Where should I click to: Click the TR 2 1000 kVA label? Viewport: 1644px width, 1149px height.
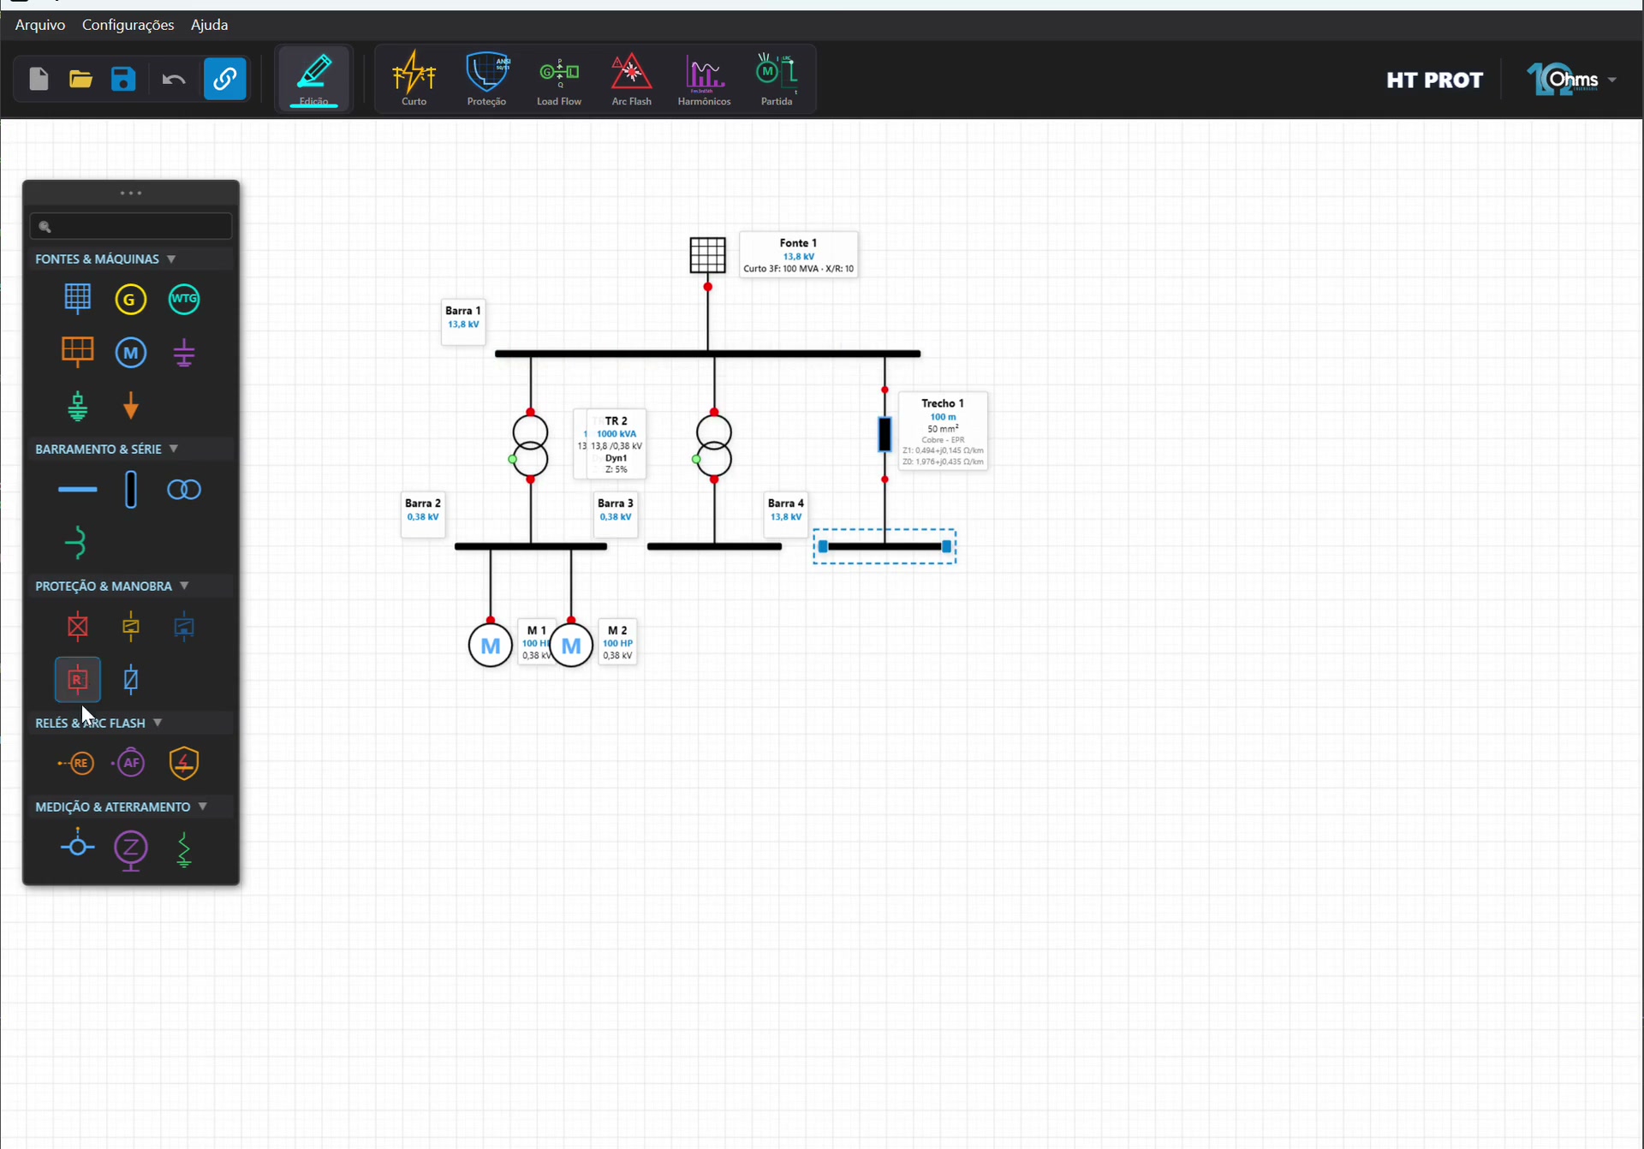pyautogui.click(x=615, y=444)
